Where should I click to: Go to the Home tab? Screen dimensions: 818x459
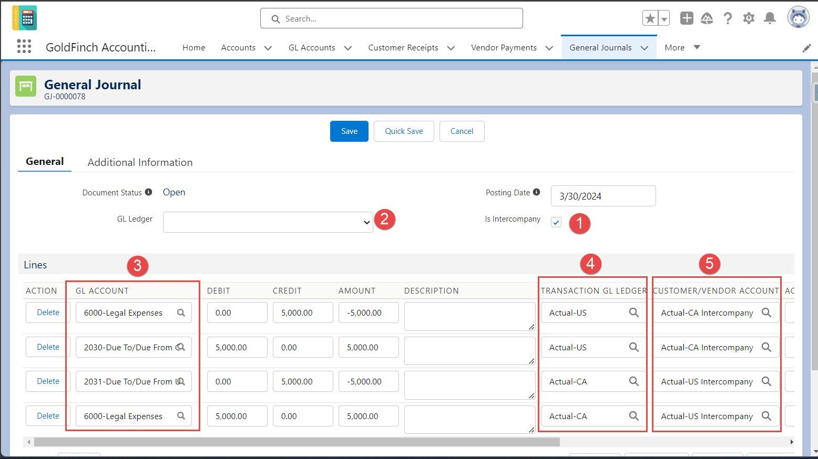click(193, 47)
